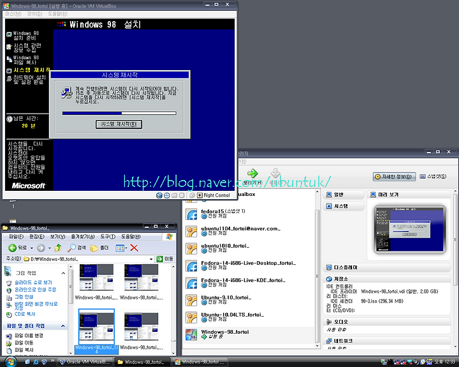Viewport: 459px width, 367px height.
Task: Open 일반 (General) section header
Action: pos(344,195)
